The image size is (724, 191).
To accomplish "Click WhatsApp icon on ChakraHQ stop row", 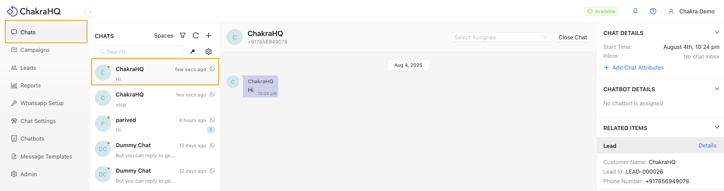I will coord(212,94).
